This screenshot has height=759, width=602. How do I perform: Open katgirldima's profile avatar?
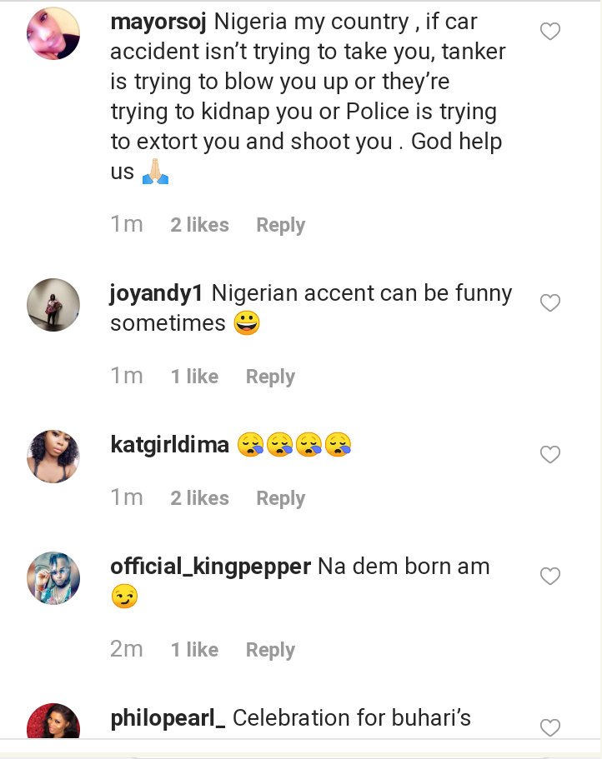coord(53,456)
